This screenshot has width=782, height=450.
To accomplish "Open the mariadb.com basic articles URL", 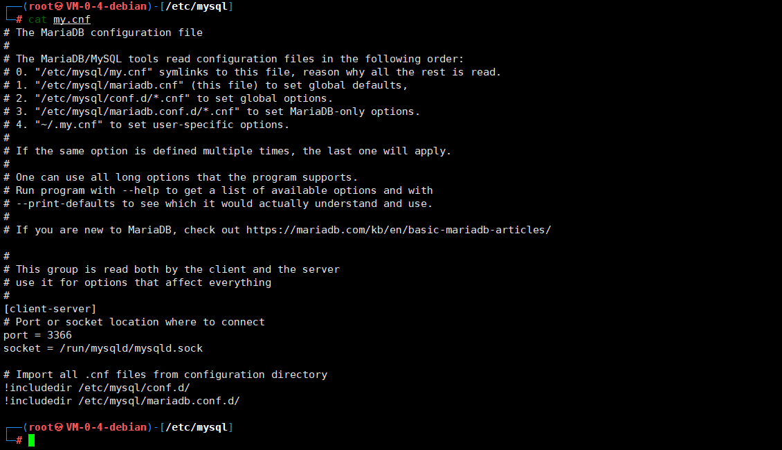I will pyautogui.click(x=399, y=230).
